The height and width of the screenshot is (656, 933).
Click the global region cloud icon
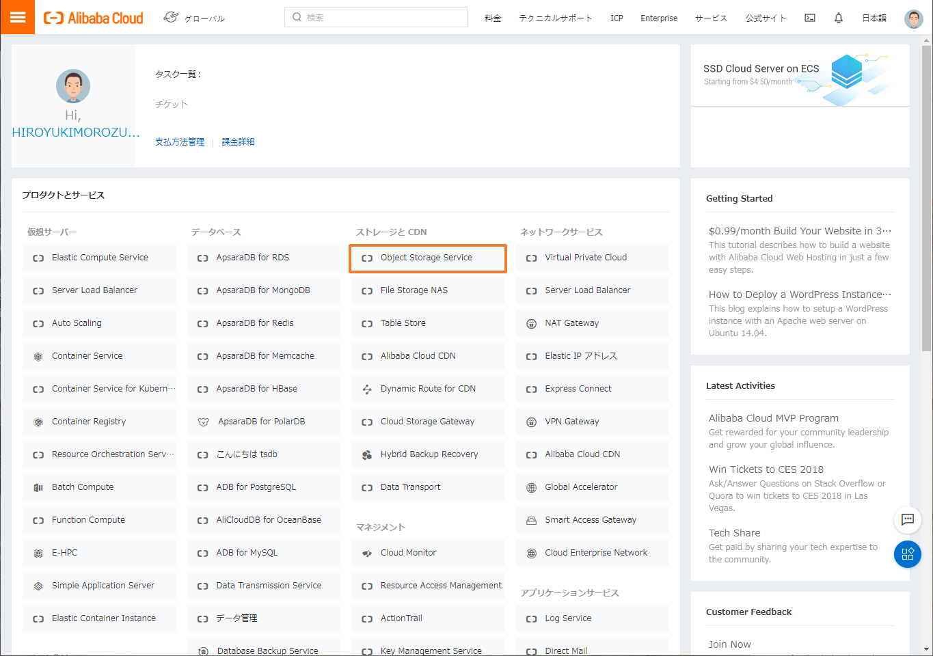coord(171,17)
